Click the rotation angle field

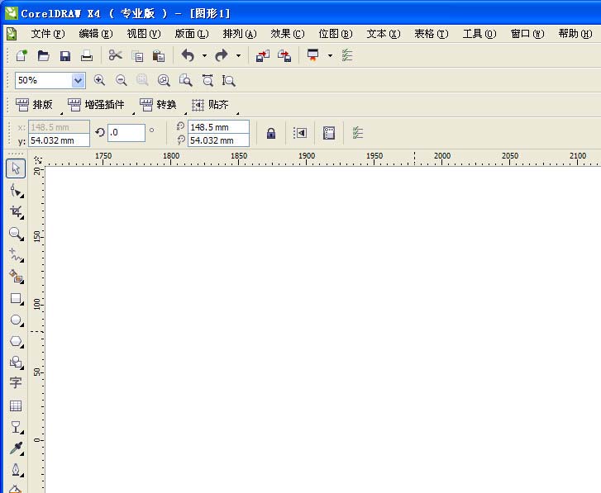pos(126,132)
